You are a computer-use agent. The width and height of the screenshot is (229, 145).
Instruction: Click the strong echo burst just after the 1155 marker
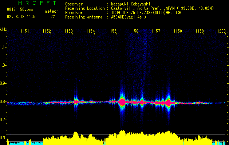(122, 102)
